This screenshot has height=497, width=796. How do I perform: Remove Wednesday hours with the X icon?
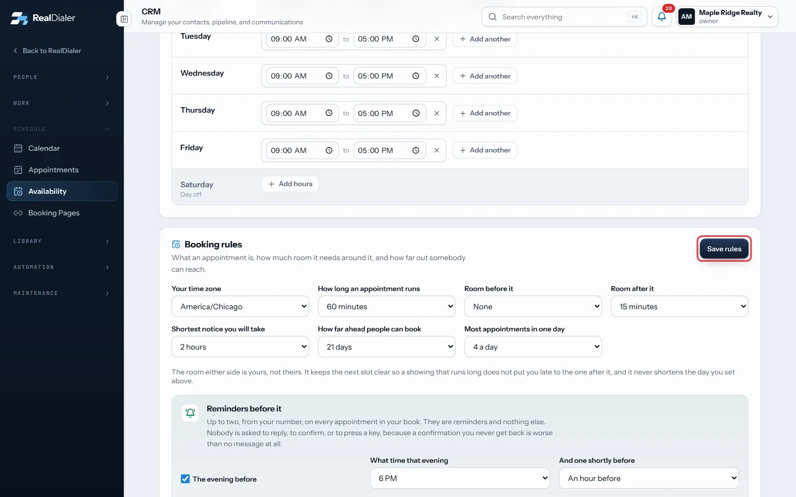point(437,76)
